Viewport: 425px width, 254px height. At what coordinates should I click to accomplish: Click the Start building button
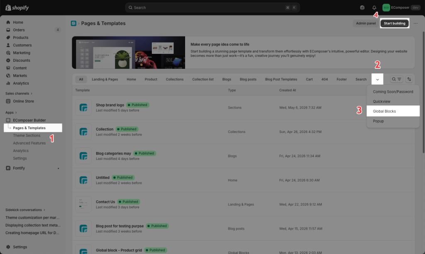[394, 23]
